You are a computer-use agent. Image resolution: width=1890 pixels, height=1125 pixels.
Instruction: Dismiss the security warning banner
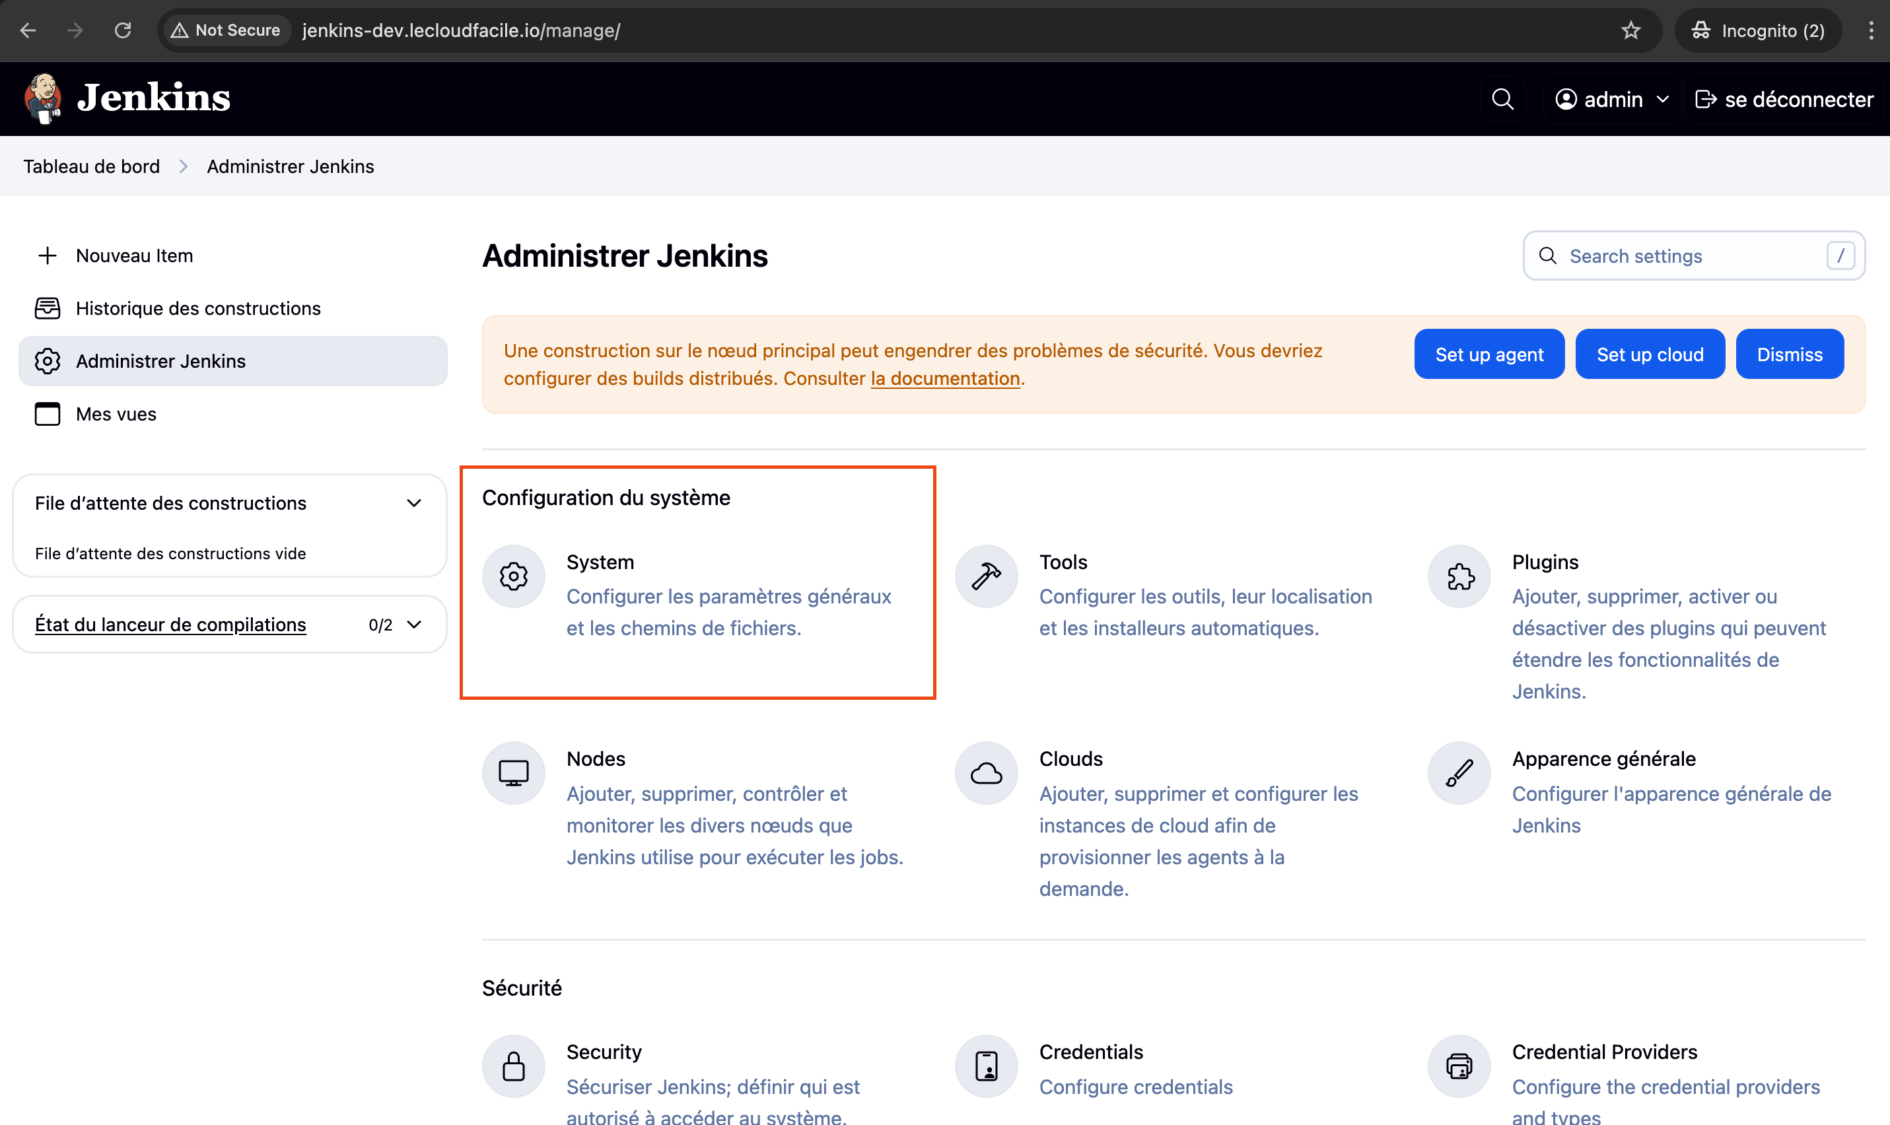click(x=1788, y=354)
